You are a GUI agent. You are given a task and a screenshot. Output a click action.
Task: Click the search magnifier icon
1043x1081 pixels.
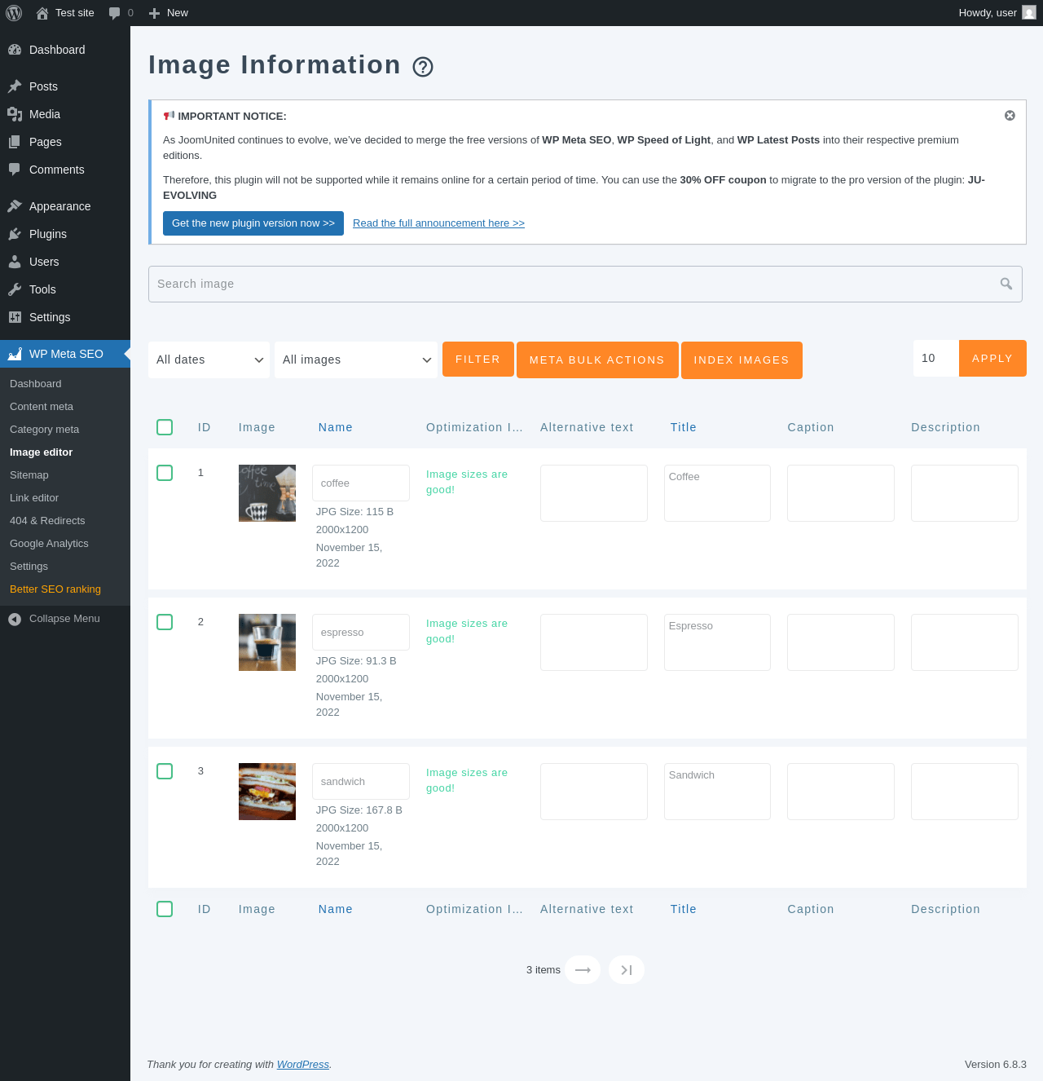(x=1006, y=284)
